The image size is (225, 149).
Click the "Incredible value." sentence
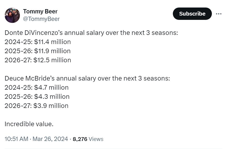29,124
